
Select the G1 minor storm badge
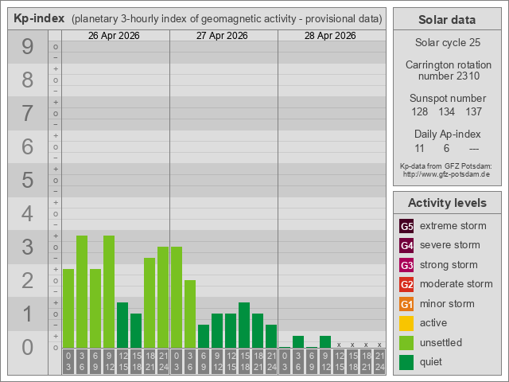(x=406, y=304)
